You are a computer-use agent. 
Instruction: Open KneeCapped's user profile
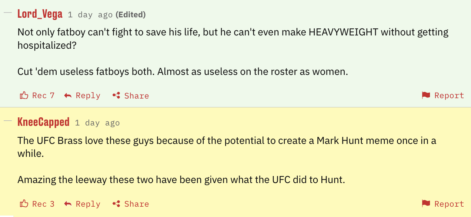tap(43, 122)
